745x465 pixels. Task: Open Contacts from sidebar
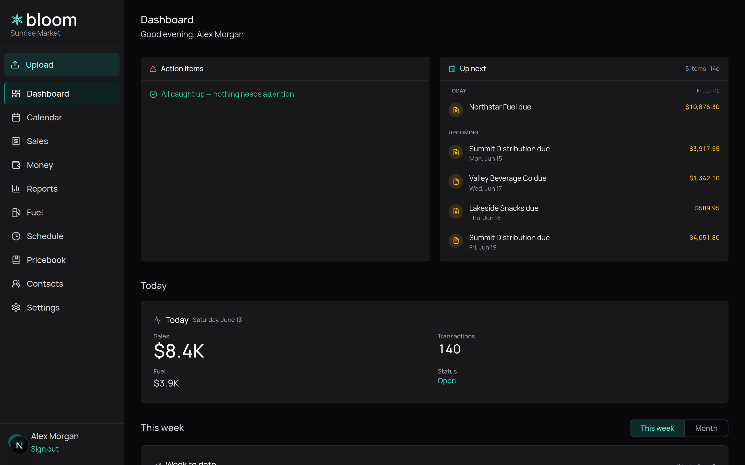(62, 284)
